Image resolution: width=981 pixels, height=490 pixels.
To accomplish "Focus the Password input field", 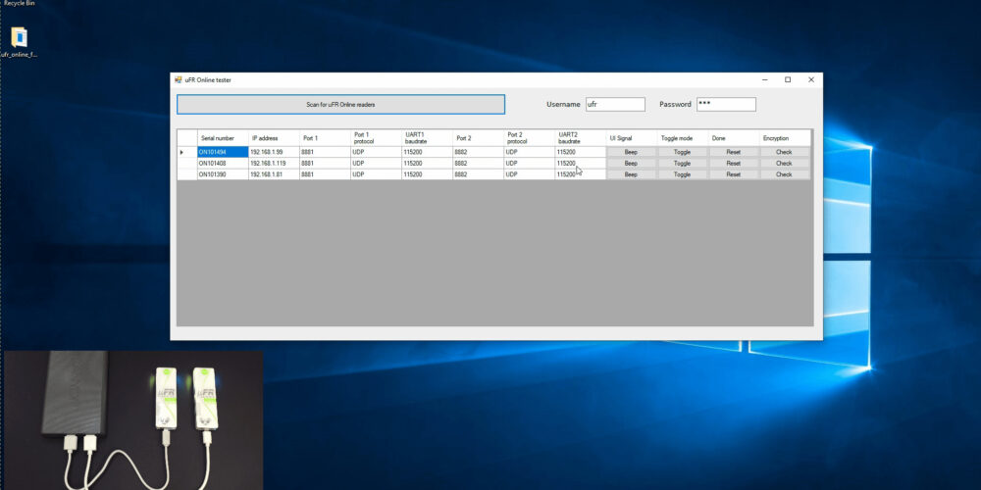I will (x=726, y=105).
